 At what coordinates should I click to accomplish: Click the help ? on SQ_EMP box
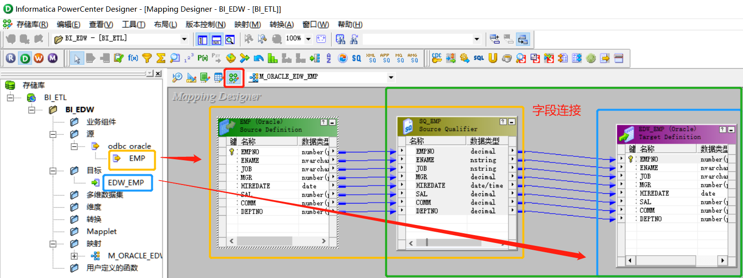(504, 122)
